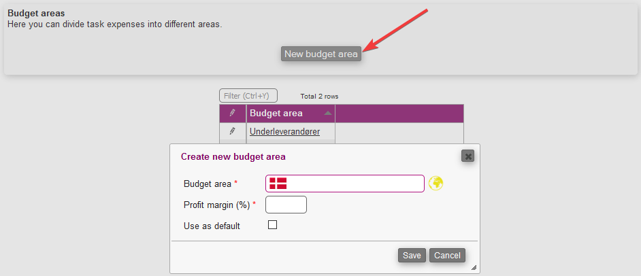Click into the Budget area text field
The height and width of the screenshot is (276, 641).
pos(345,184)
